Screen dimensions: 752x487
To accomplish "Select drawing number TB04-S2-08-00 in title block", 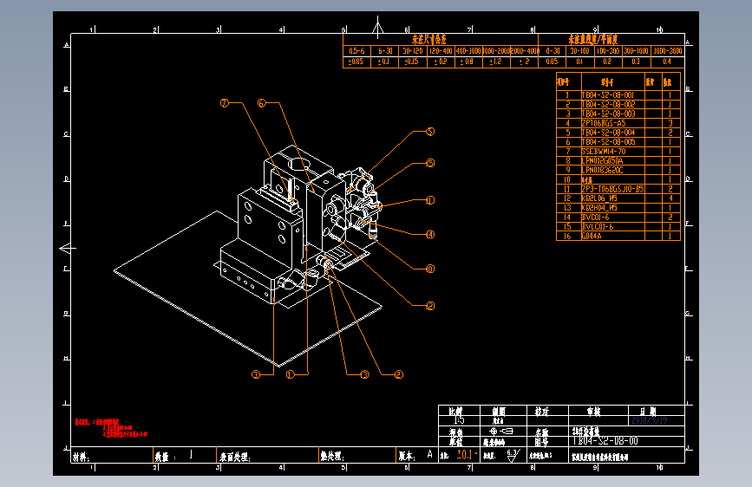I will click(x=605, y=441).
